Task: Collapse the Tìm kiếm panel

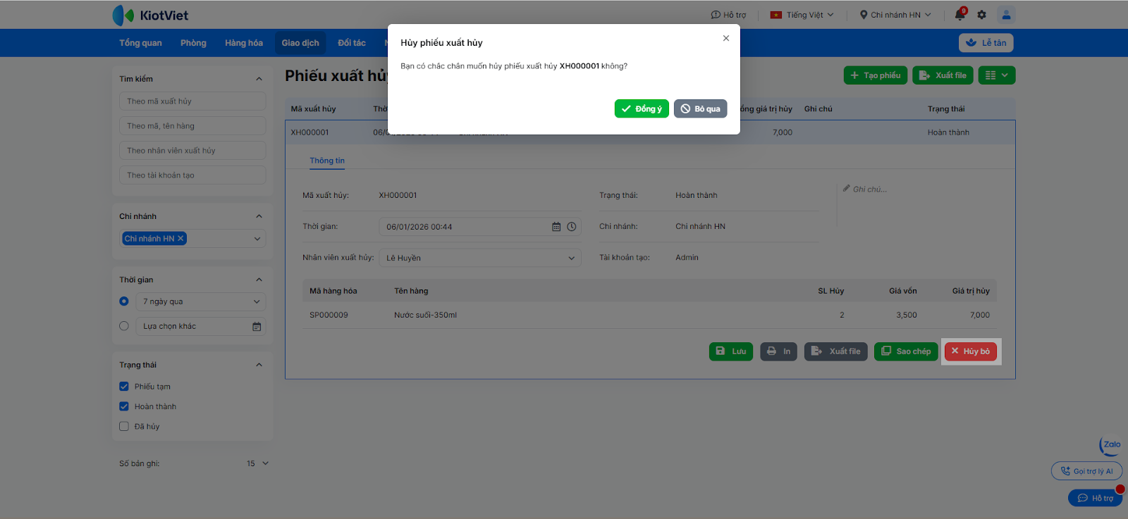Action: click(x=259, y=79)
